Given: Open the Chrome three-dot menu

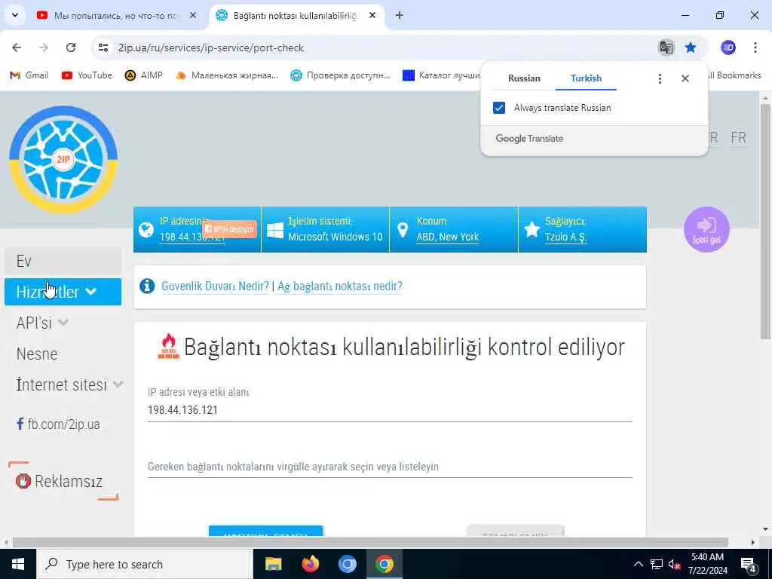Looking at the screenshot, I should [x=755, y=47].
